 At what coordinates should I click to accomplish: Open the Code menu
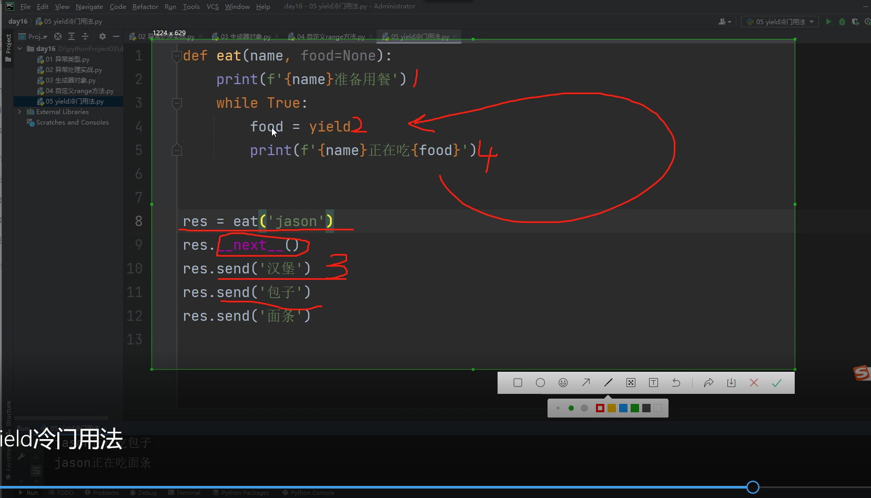pyautogui.click(x=118, y=6)
